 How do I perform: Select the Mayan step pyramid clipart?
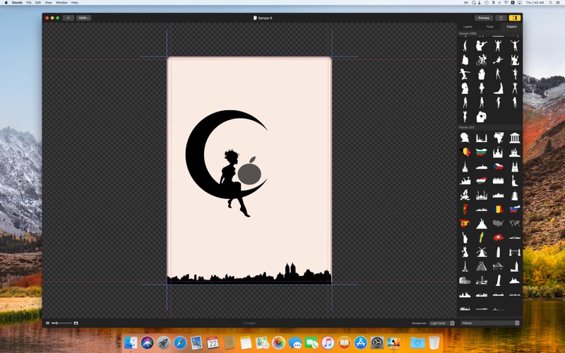tap(481, 266)
